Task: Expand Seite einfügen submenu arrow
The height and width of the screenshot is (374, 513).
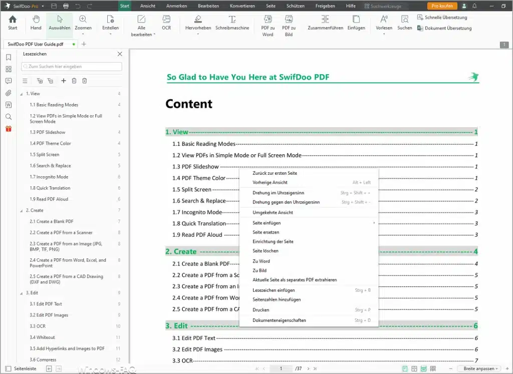Action: pos(374,223)
